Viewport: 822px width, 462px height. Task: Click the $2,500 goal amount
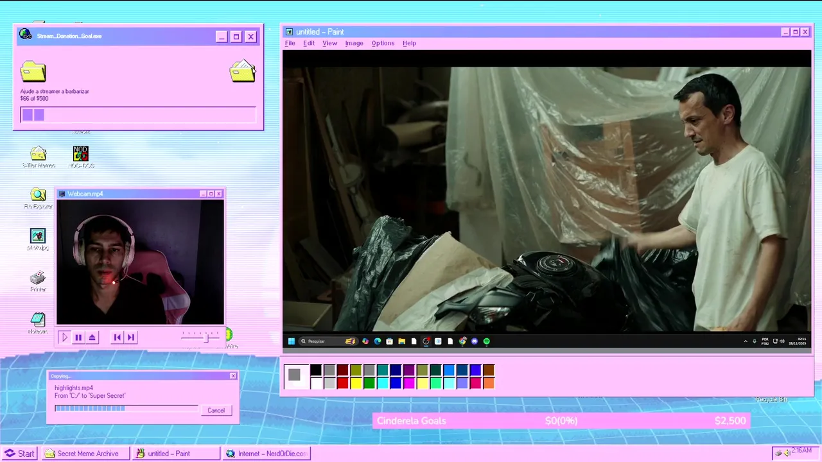click(x=730, y=421)
